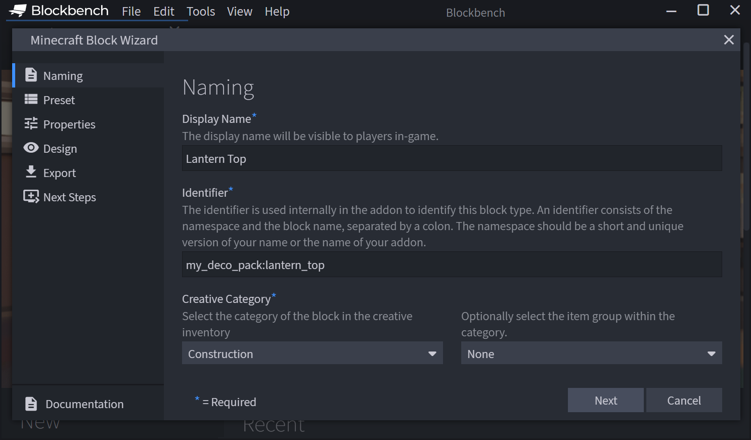Click the Identifier input field
The image size is (751, 440).
[452, 265]
